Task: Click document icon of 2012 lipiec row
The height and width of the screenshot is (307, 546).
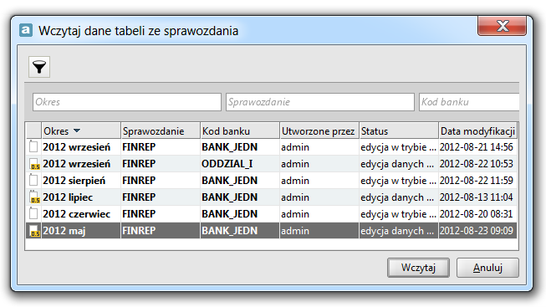Action: pos(34,197)
